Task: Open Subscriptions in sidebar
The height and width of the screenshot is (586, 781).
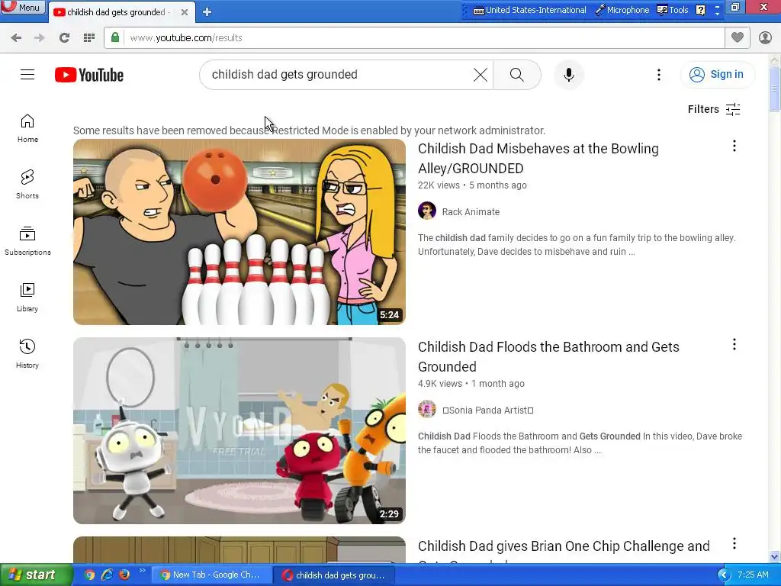Action: point(27,241)
